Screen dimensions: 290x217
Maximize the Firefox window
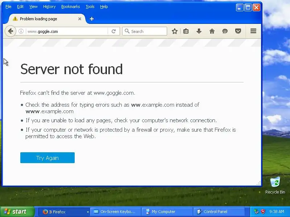[248, 8]
